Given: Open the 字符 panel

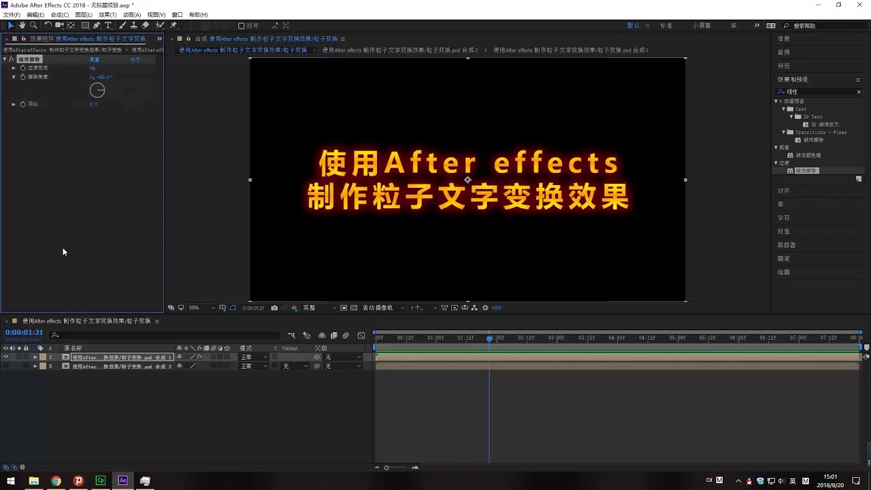Looking at the screenshot, I should (784, 218).
